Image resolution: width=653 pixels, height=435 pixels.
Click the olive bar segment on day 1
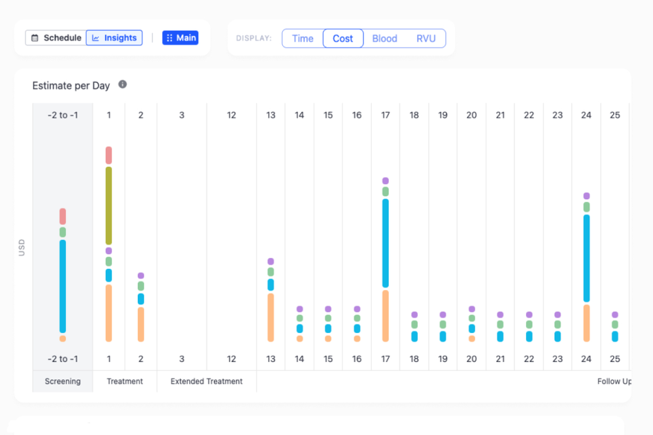click(x=109, y=206)
